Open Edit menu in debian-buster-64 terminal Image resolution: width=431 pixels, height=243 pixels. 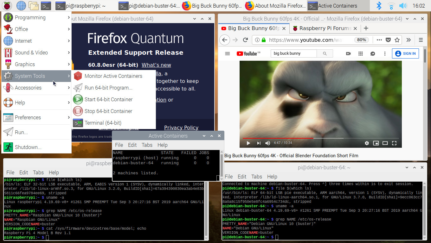pos(242,177)
